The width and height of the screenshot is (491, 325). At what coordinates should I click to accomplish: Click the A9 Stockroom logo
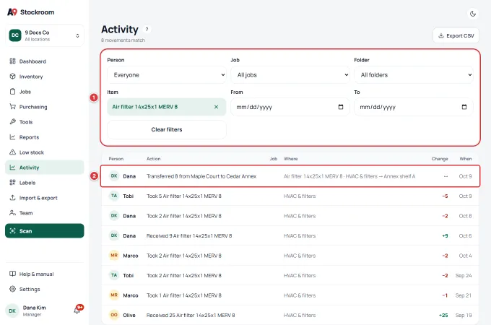(x=30, y=12)
